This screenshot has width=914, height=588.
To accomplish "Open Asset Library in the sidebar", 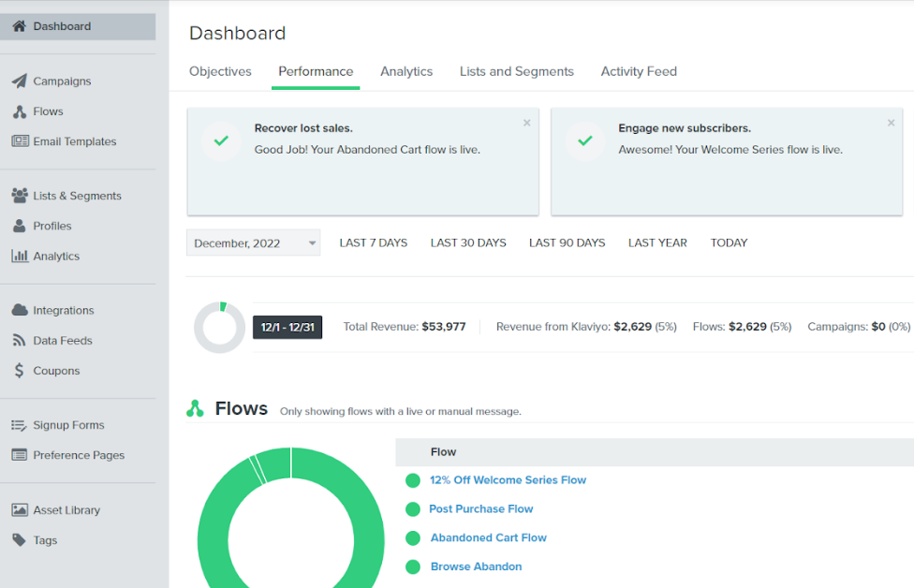I will [x=66, y=510].
